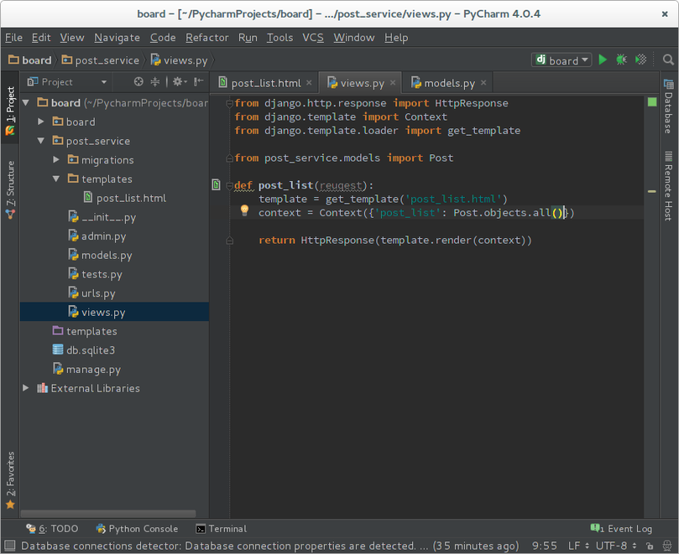
Task: Expand the inner board folder
Action: tap(40, 122)
